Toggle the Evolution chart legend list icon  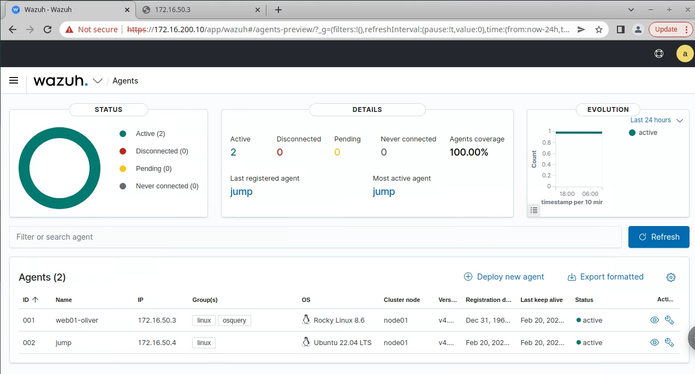(534, 210)
